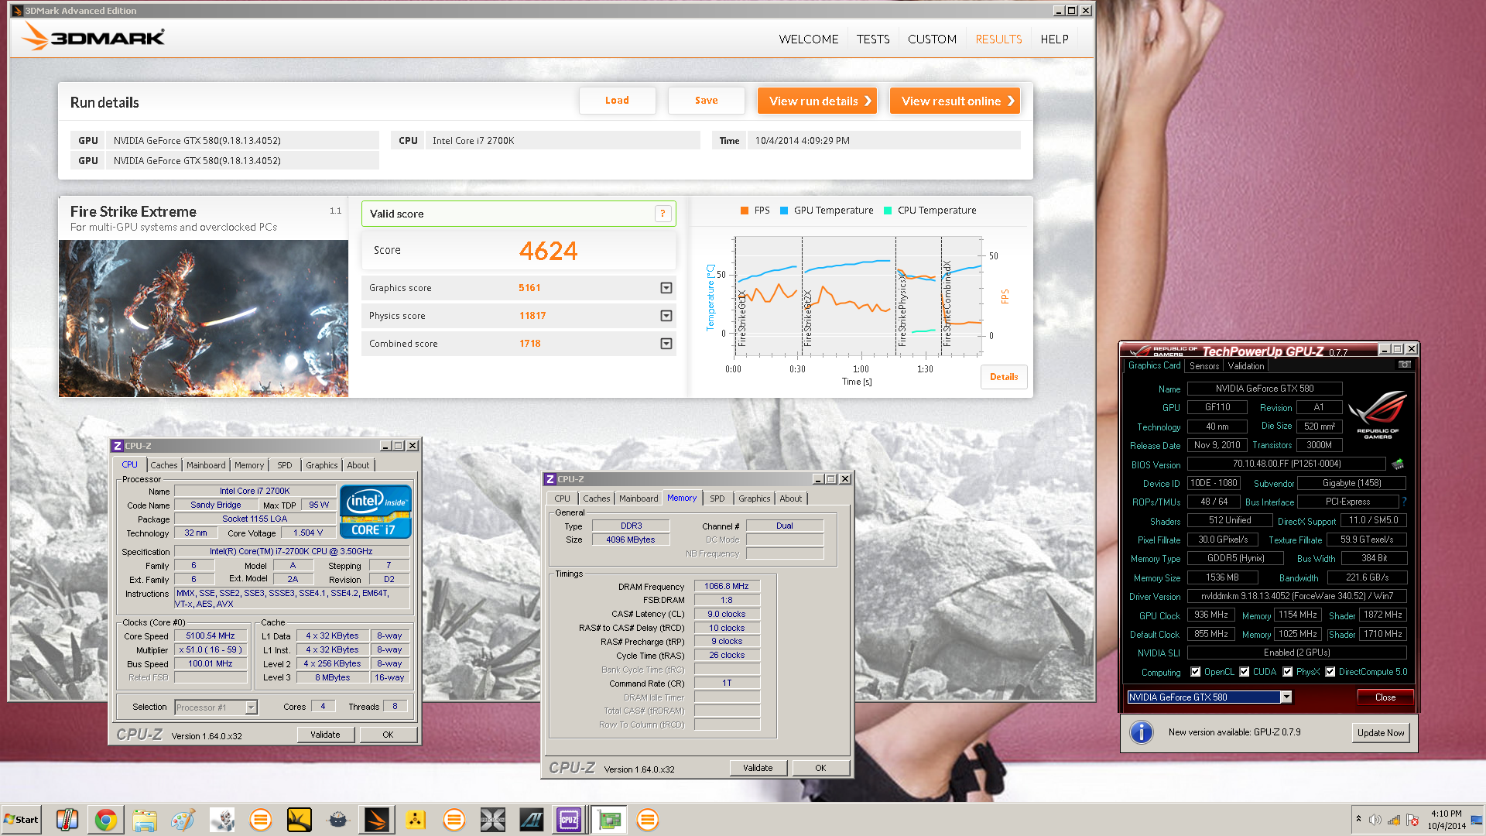The image size is (1486, 836).
Task: Switch to GPU-Z via graphics card taskbar icon
Action: (609, 820)
